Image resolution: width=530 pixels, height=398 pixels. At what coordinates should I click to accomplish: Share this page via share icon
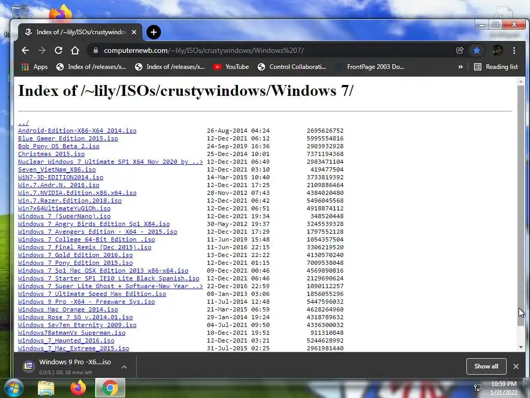point(460,50)
